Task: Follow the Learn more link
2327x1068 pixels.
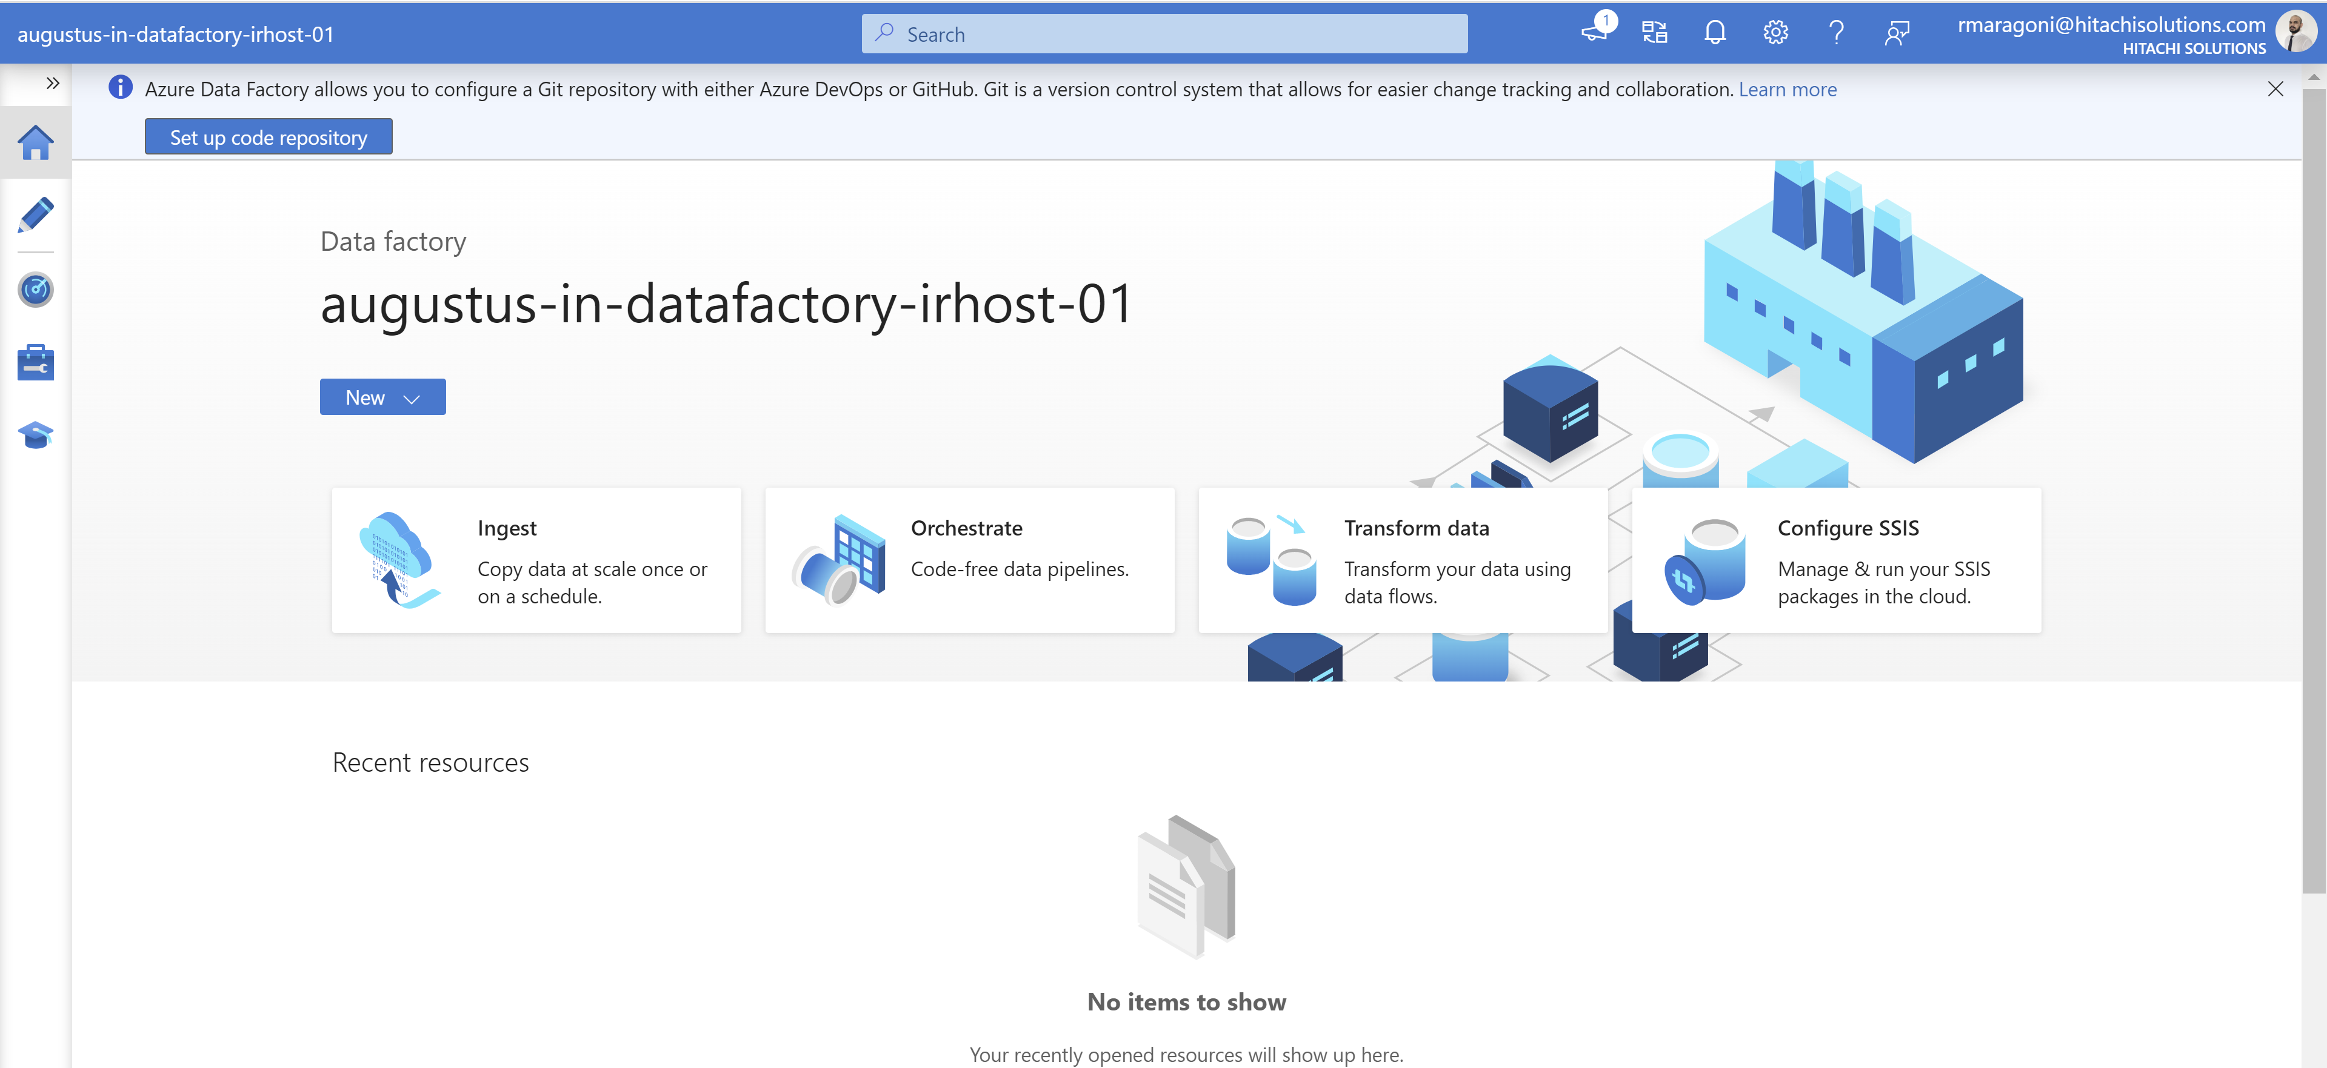Action: (1787, 90)
